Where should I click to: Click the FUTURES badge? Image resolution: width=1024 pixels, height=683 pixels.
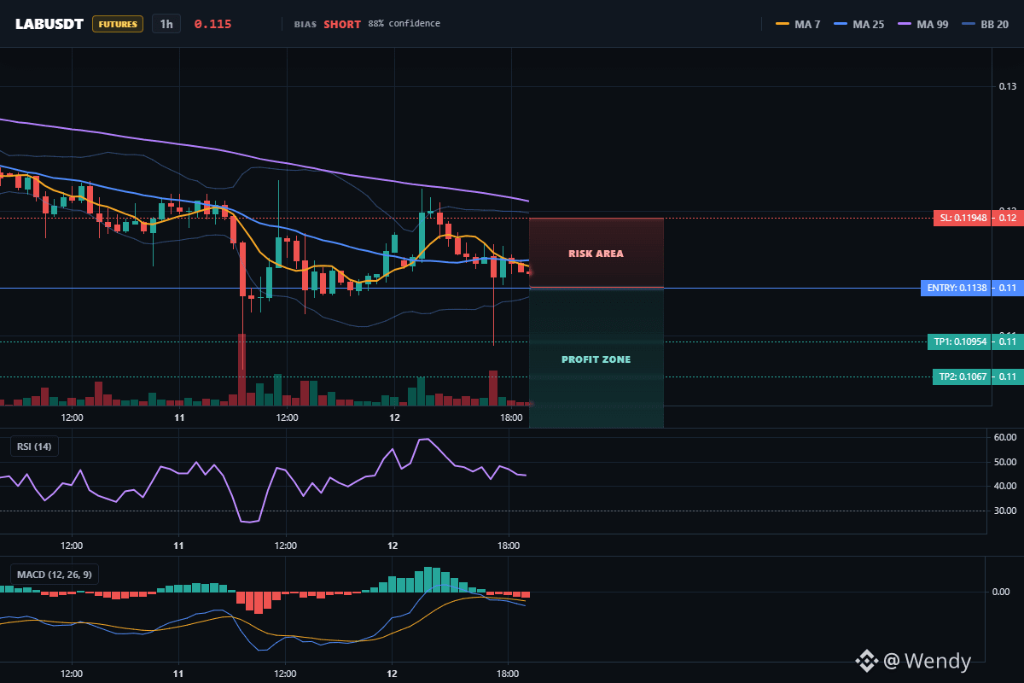tap(118, 24)
